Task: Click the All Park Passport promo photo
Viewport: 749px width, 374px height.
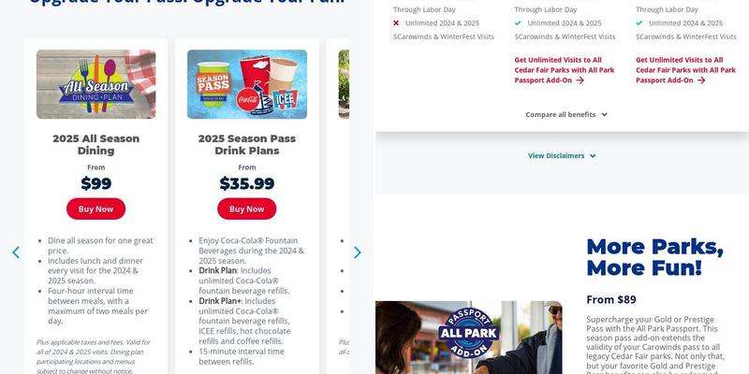Action: 469,338
